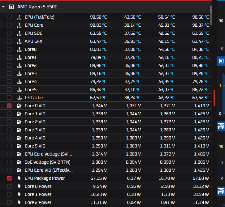Uncheck the Core 0 VID checkbox
Viewport: 225px width, 207px height.
point(9,106)
